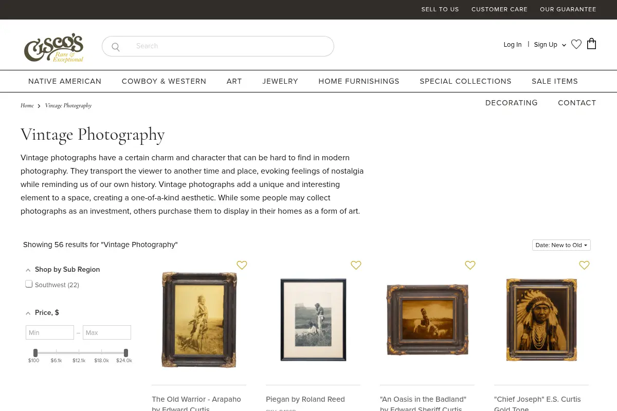Screen dimensions: 617x411
Task: Open the Jewelry menu
Action: coord(280,81)
